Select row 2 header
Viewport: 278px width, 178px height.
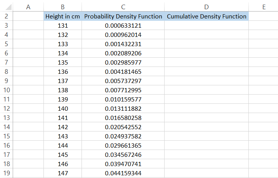7,17
